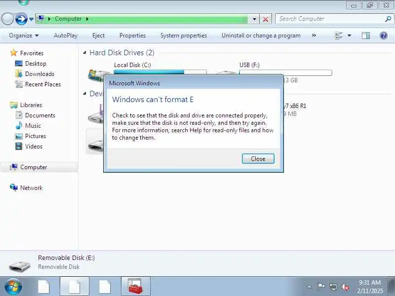Click the Computer icon in address bar
Screen dimensions: 395x296
pyautogui.click(x=40, y=19)
